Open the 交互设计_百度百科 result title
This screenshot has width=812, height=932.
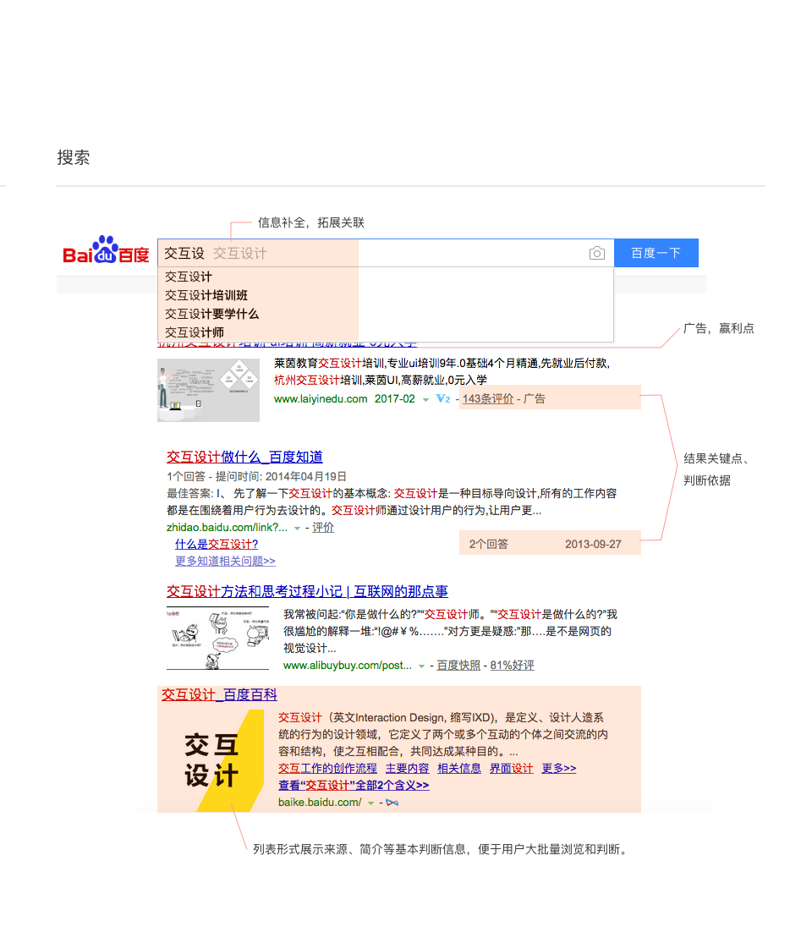[x=219, y=695]
